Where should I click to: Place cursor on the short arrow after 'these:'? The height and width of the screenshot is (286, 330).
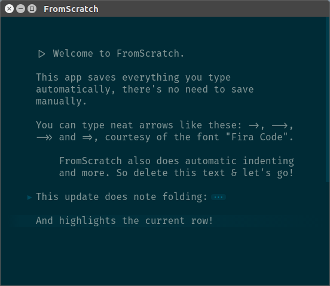pyautogui.click(x=254, y=125)
